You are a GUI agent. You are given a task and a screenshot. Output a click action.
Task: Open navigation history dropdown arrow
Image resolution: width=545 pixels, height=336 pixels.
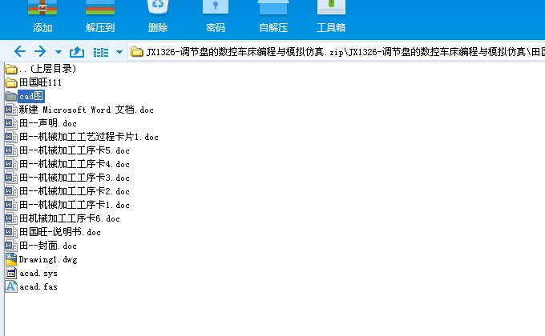58,53
